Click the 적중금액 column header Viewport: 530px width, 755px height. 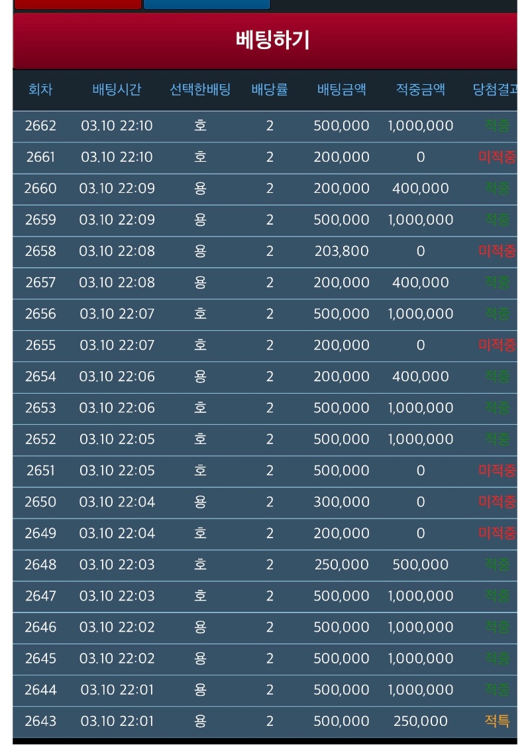[x=421, y=89]
